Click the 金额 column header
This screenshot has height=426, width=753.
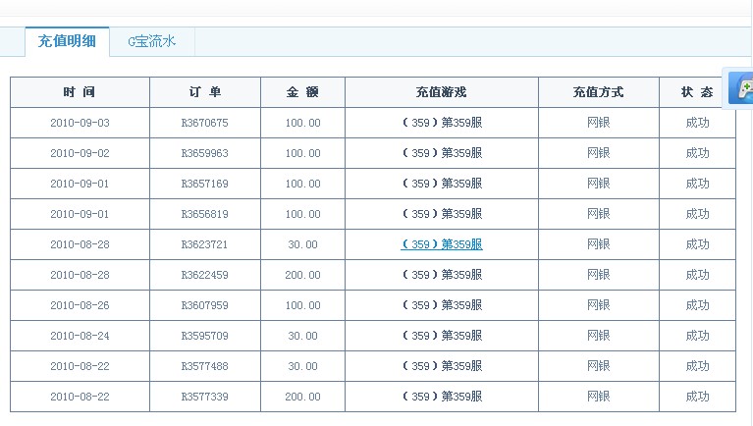[302, 92]
